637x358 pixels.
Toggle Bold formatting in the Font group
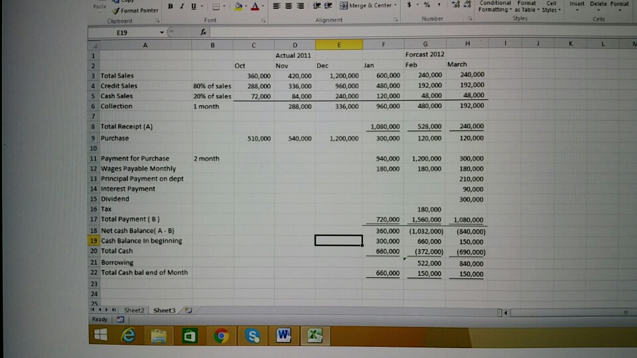click(171, 6)
